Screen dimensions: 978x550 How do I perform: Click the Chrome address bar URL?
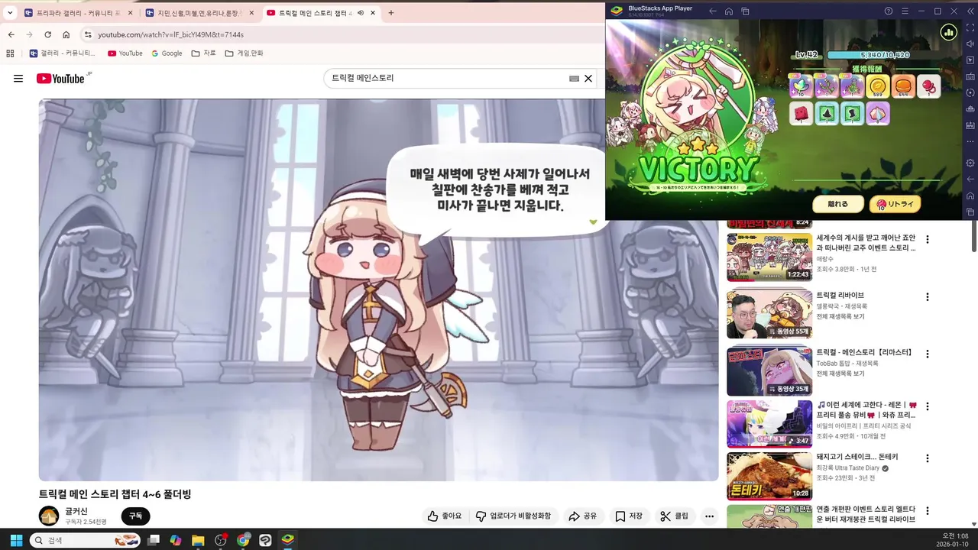tap(170, 34)
